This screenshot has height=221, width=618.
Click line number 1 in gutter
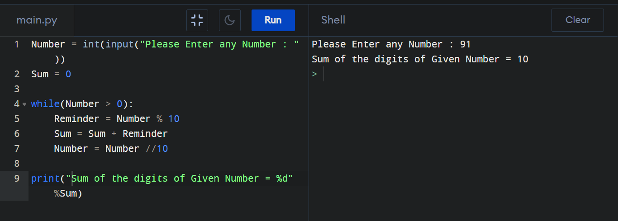click(x=17, y=44)
